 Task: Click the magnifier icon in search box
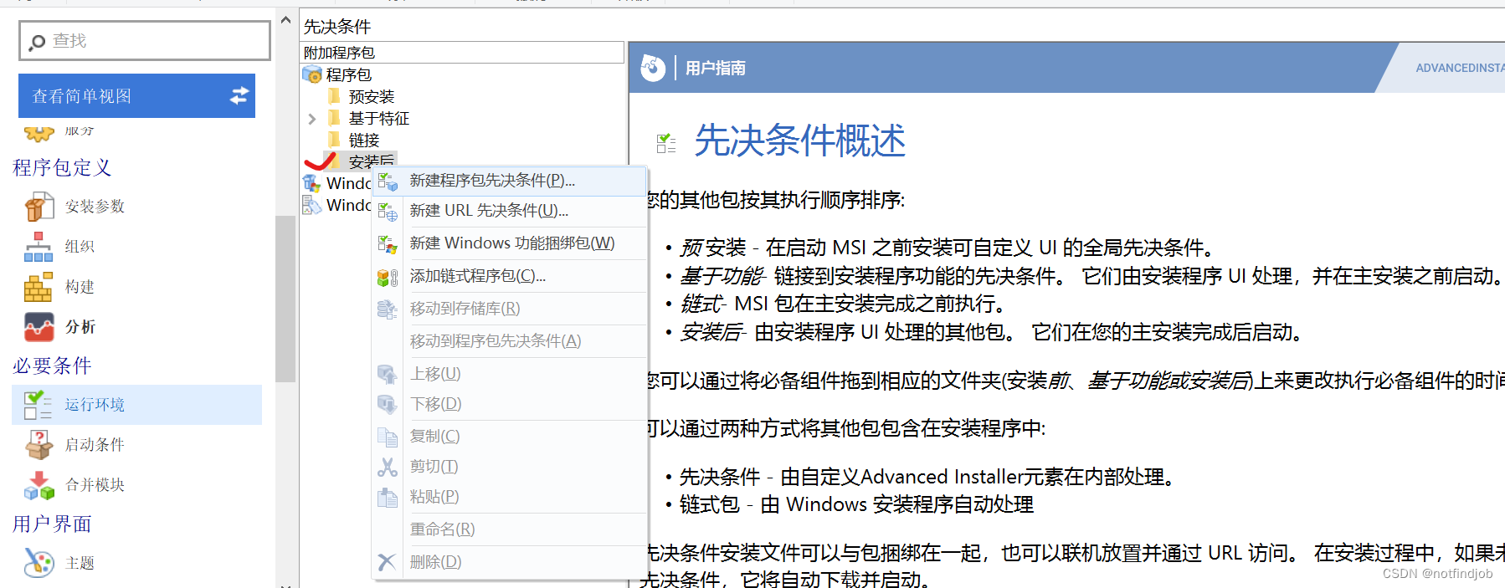pos(37,42)
